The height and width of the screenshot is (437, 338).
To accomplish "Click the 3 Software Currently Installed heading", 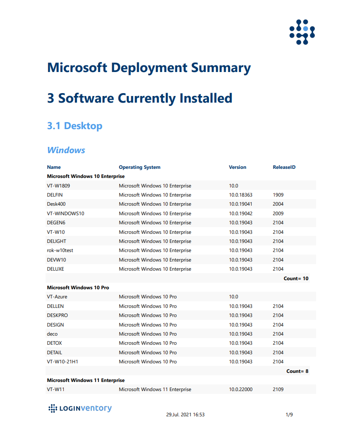I will click(140, 98).
